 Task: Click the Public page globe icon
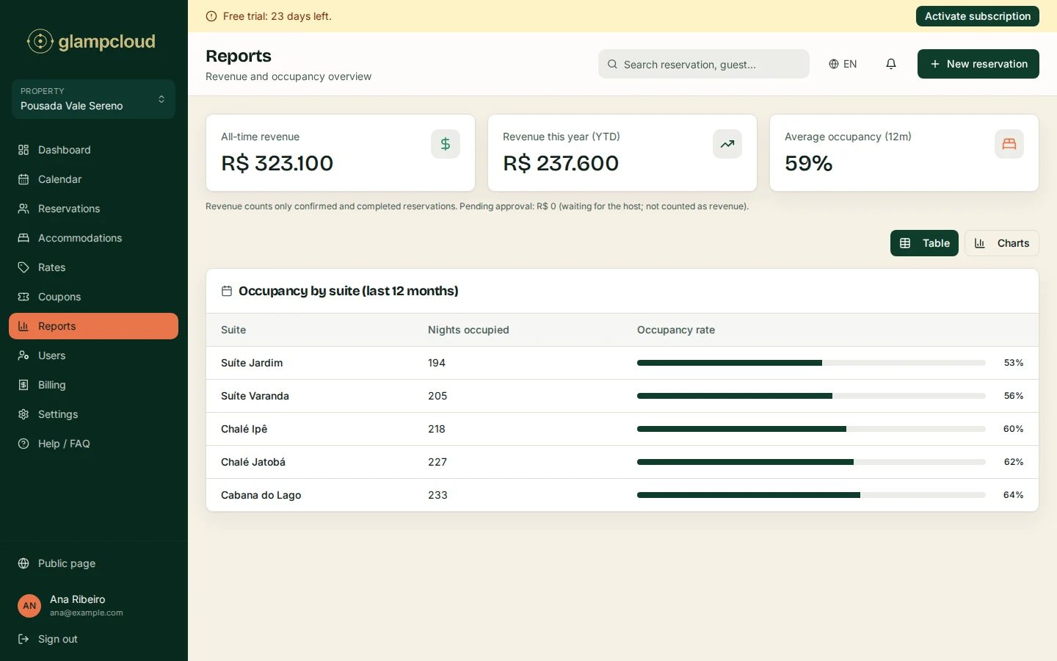coord(23,563)
